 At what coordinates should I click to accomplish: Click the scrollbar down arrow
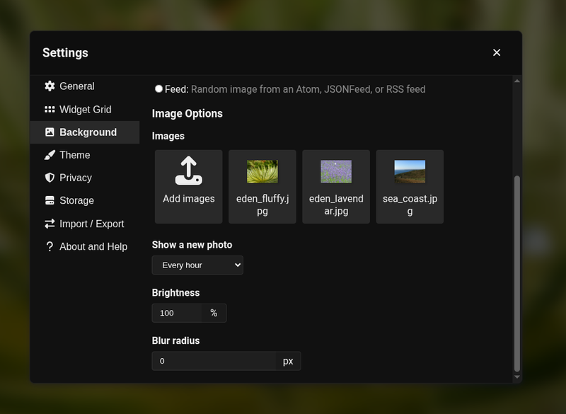point(517,376)
